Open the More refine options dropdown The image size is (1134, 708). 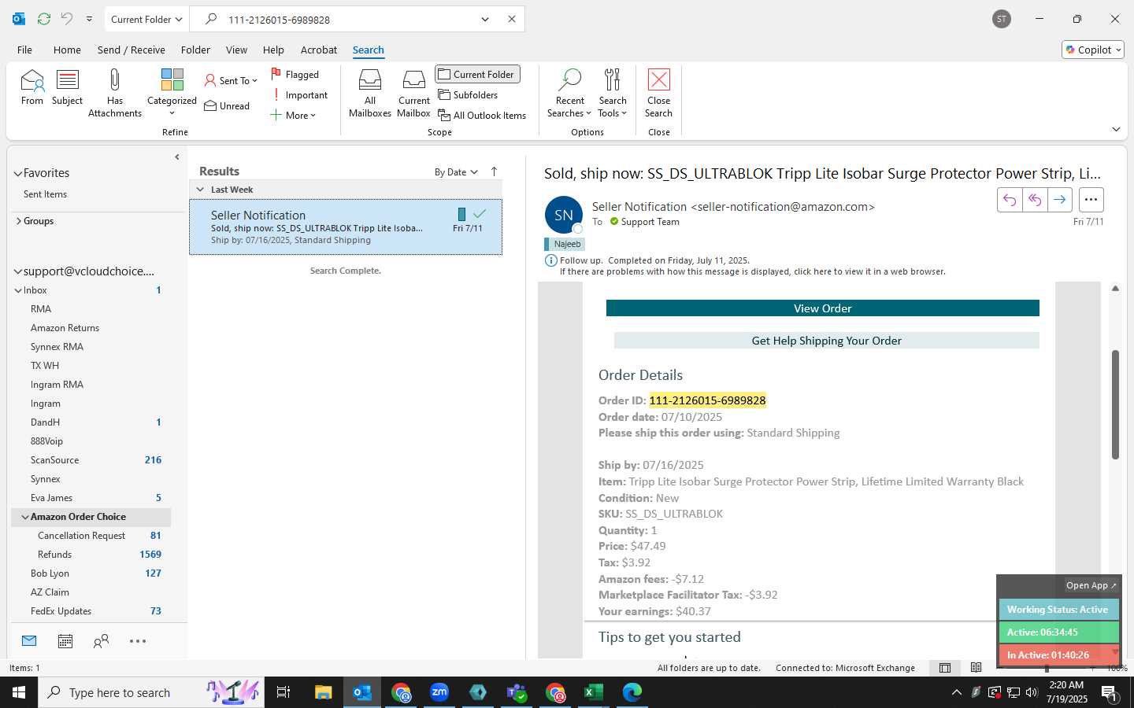coord(292,115)
